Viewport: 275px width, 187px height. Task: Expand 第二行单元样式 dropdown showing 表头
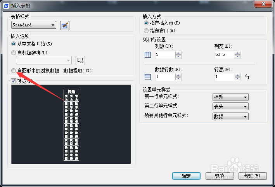click(230, 106)
